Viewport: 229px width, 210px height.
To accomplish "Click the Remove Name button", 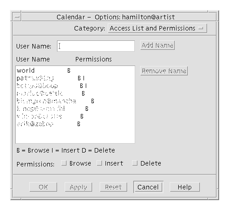I will click(x=164, y=71).
